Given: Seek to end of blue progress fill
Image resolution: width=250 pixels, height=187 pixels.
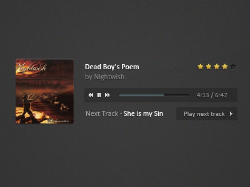Looking at the screenshot, I should coord(164,95).
